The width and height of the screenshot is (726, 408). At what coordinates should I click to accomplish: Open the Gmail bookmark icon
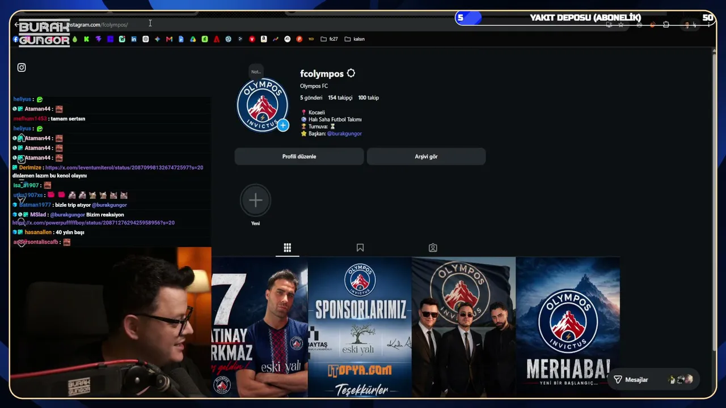(169, 39)
